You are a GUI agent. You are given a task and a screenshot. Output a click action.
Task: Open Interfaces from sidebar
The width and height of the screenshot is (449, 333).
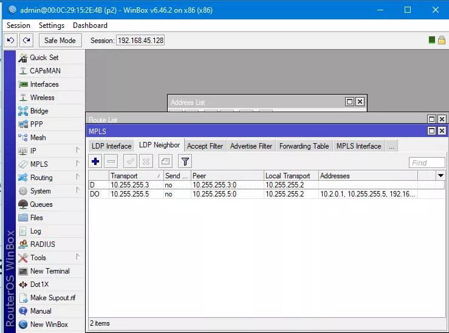point(50,84)
